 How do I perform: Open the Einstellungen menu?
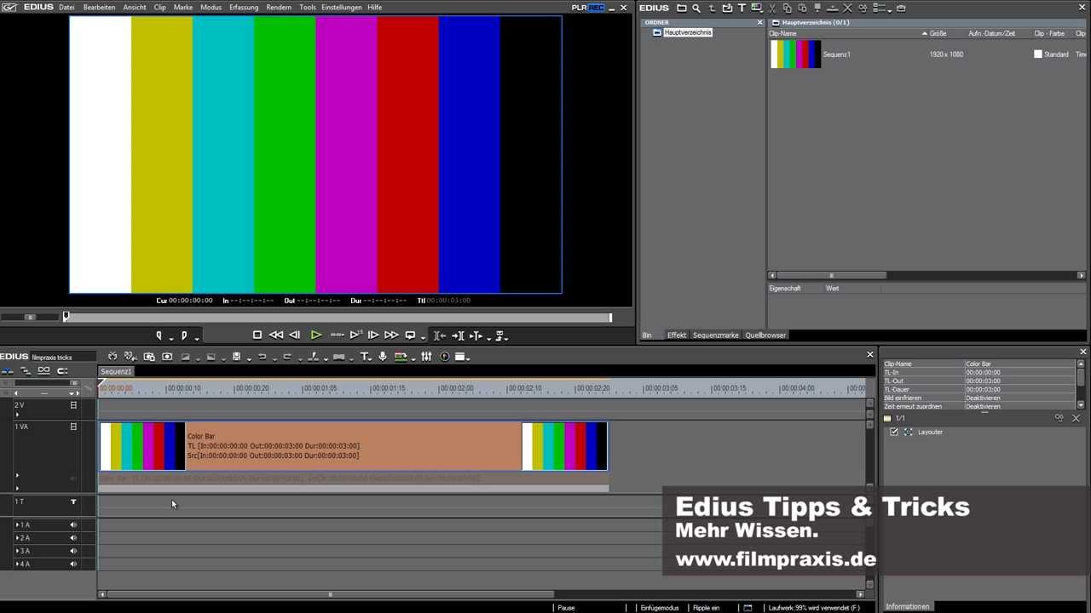coord(341,8)
